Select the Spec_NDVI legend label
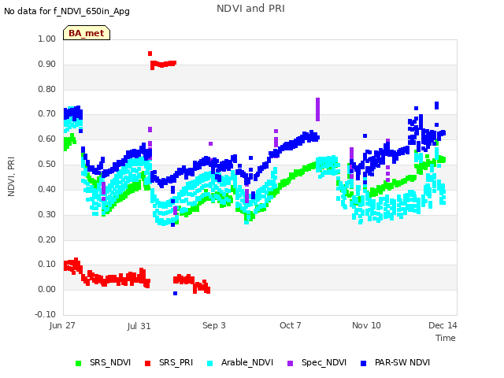This screenshot has height=378, width=504. (x=324, y=362)
